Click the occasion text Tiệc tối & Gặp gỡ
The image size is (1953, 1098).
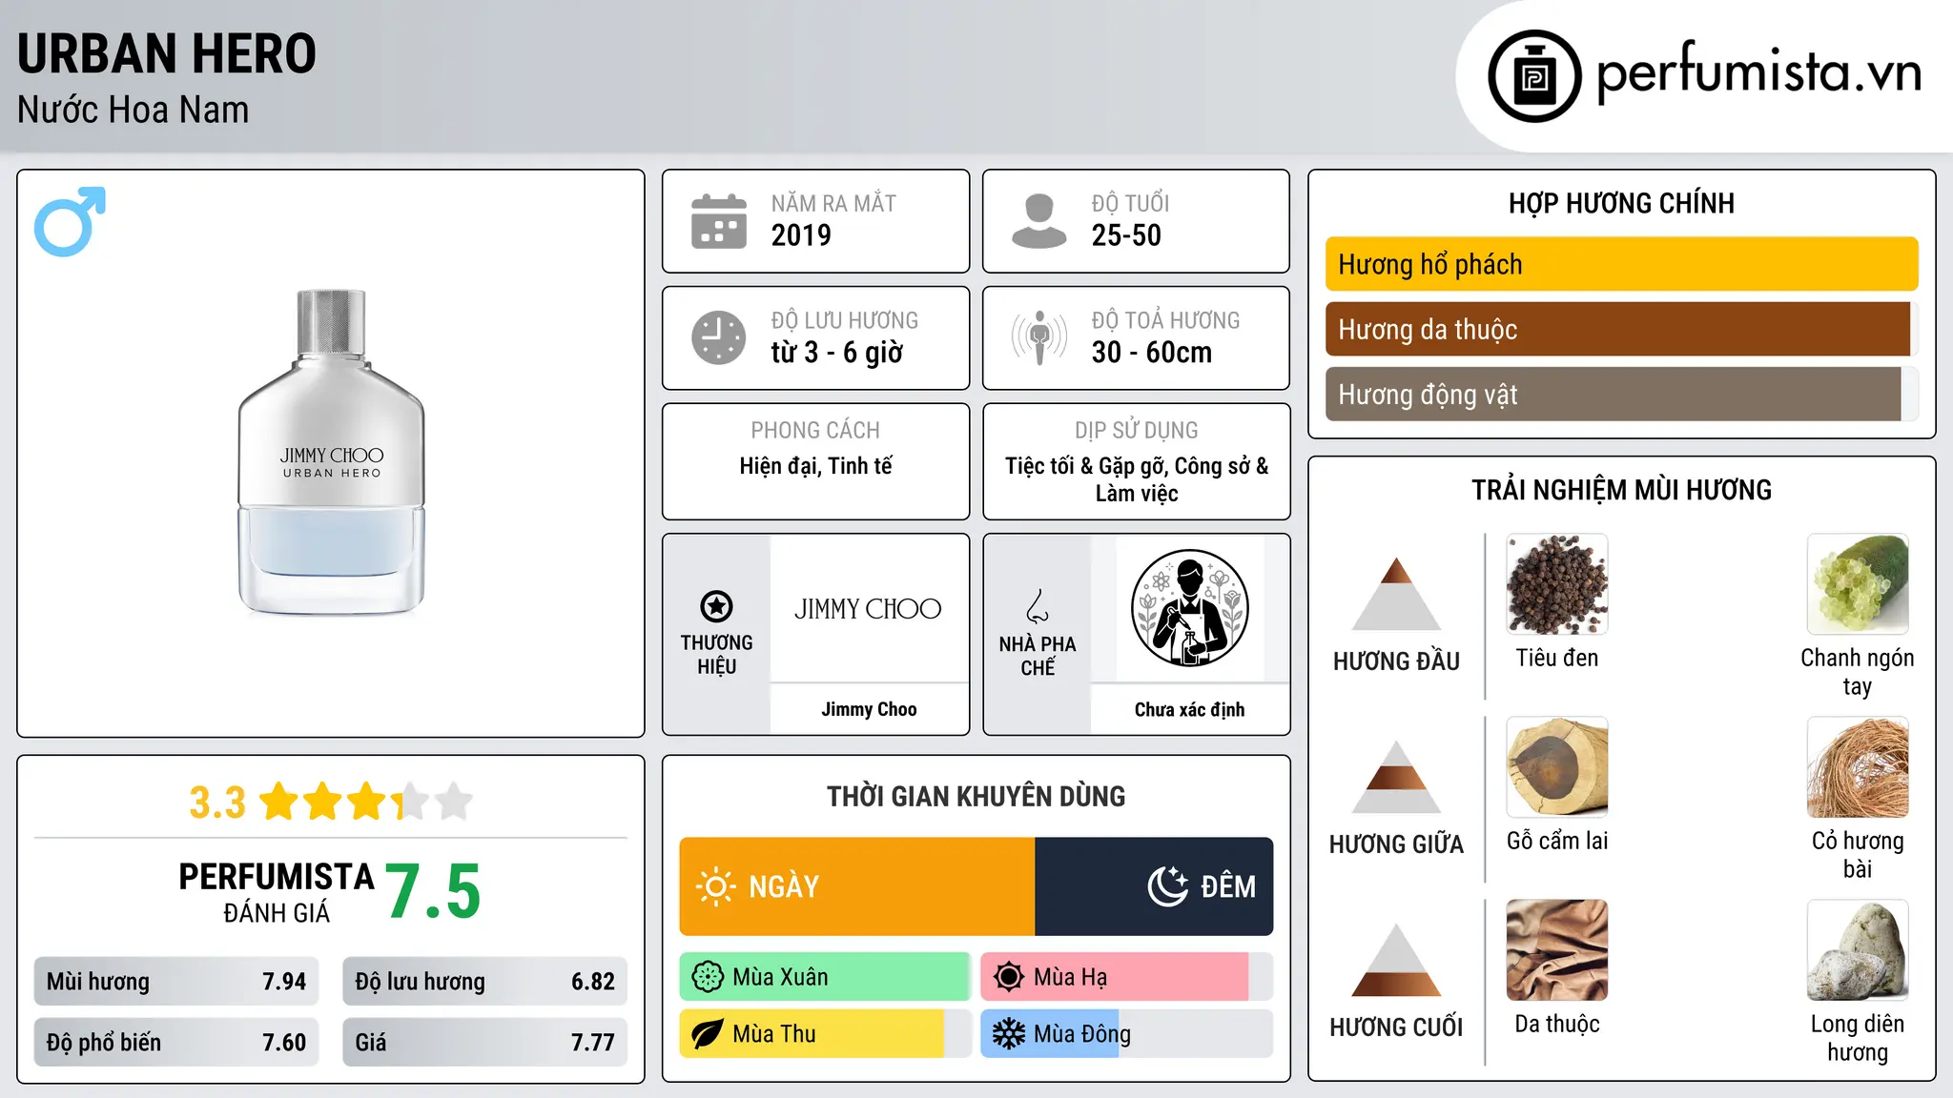[x=1086, y=466]
